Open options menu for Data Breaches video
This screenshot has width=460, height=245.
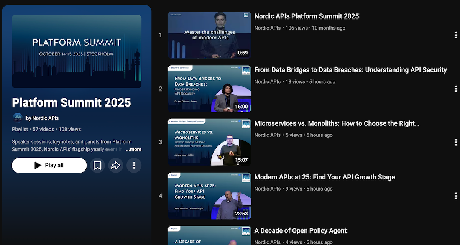tap(455, 89)
